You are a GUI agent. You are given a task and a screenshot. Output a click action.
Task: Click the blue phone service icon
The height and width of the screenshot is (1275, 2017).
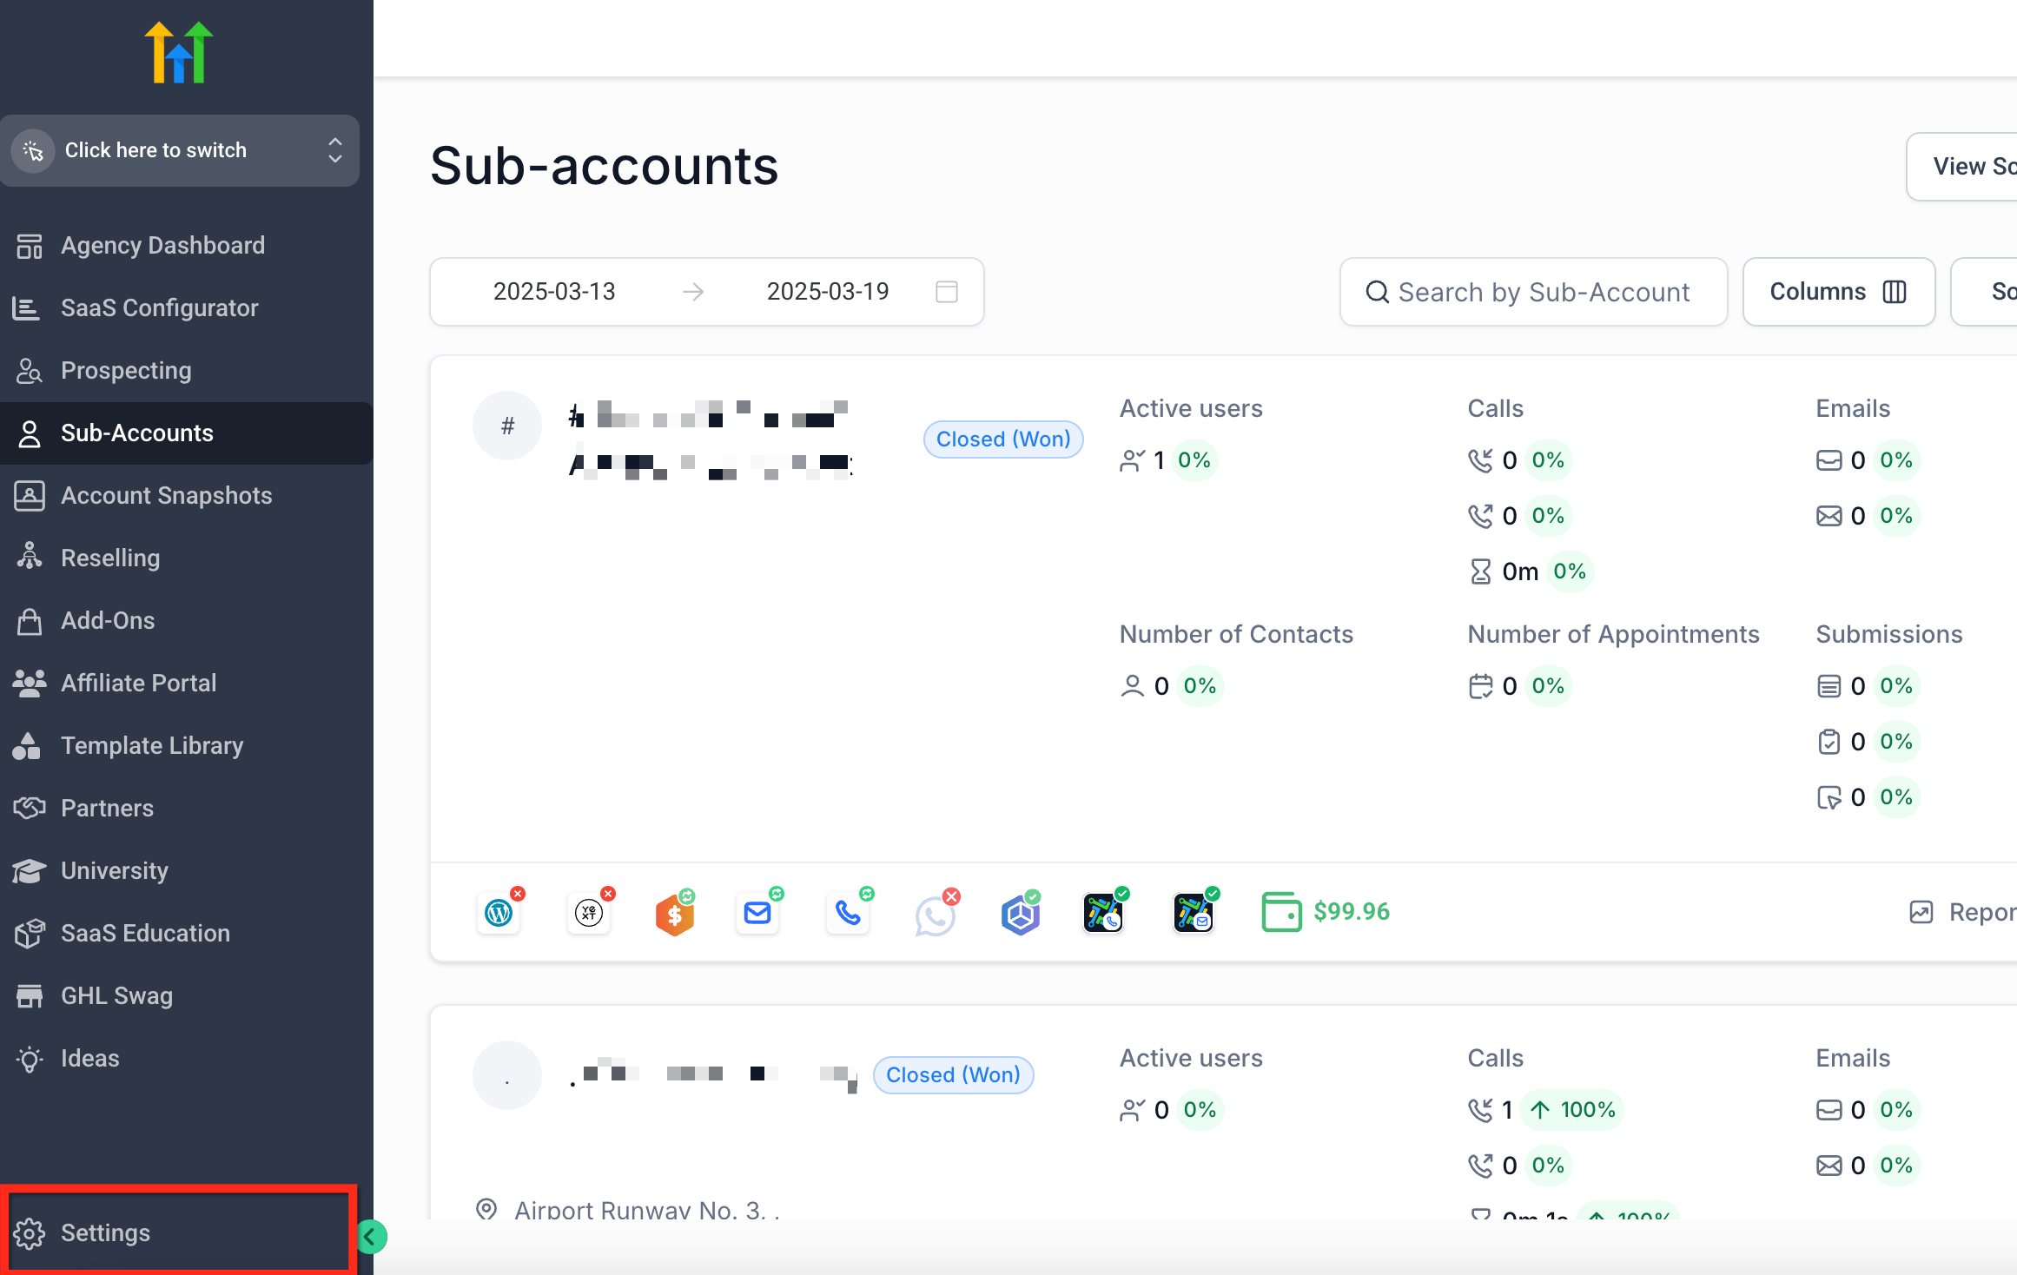coord(847,912)
